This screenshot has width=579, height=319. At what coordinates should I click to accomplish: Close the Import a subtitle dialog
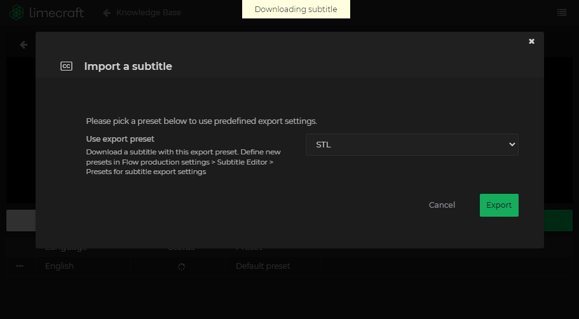coord(531,41)
